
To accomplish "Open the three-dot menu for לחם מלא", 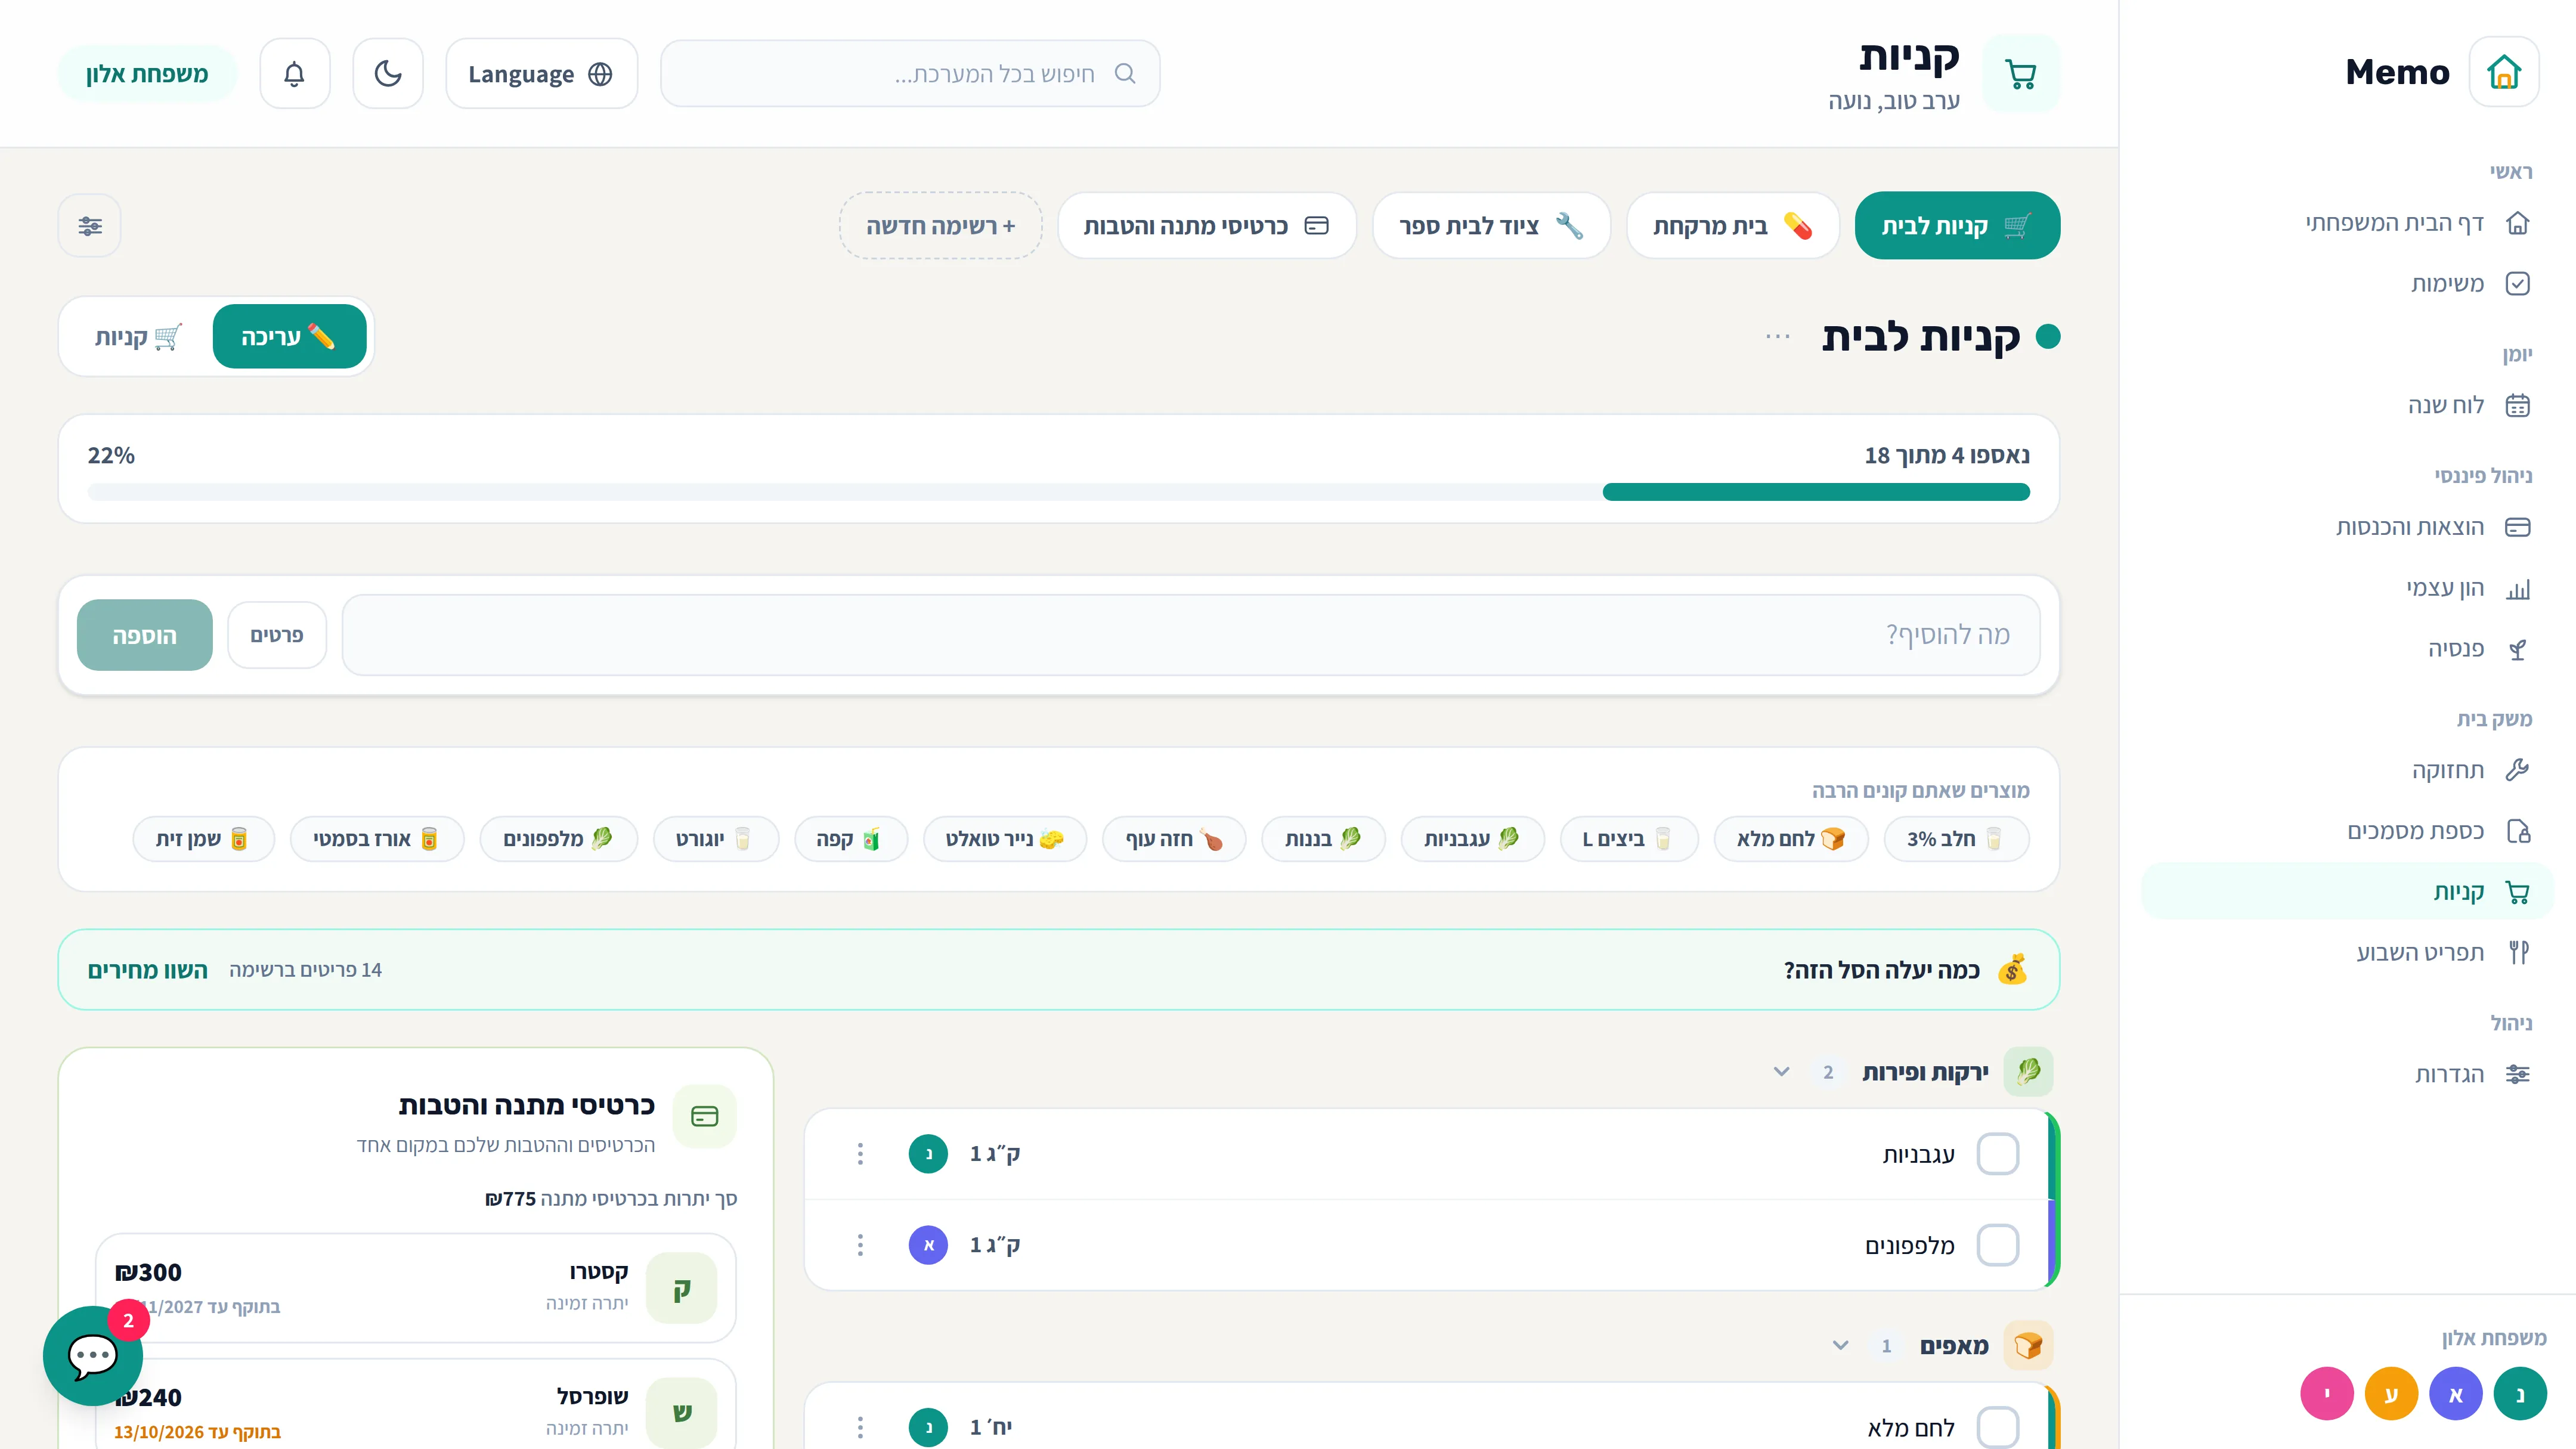I will [860, 1427].
